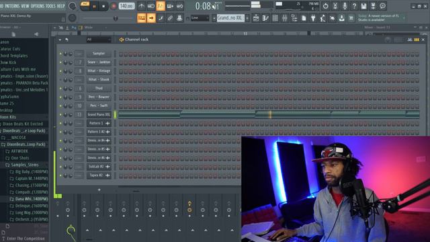
Task: Click the chat/speech bubble icon
Action: tap(382, 6)
